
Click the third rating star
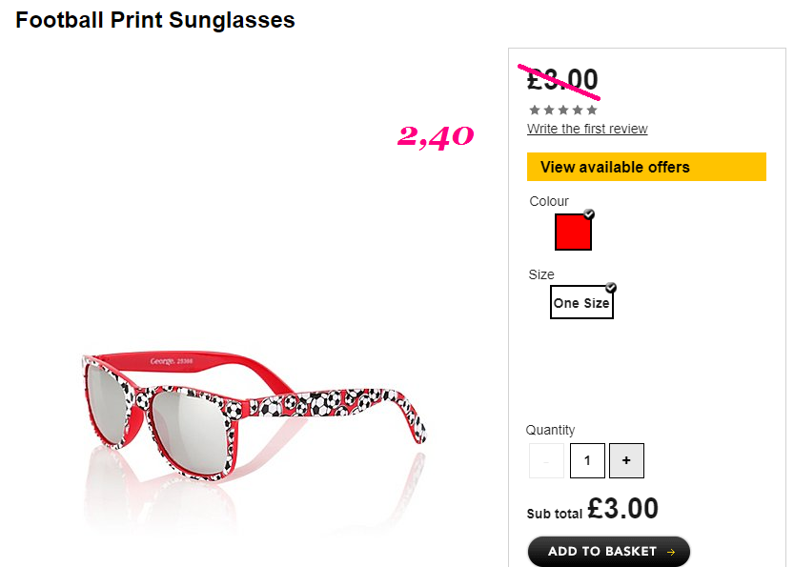coord(563,110)
